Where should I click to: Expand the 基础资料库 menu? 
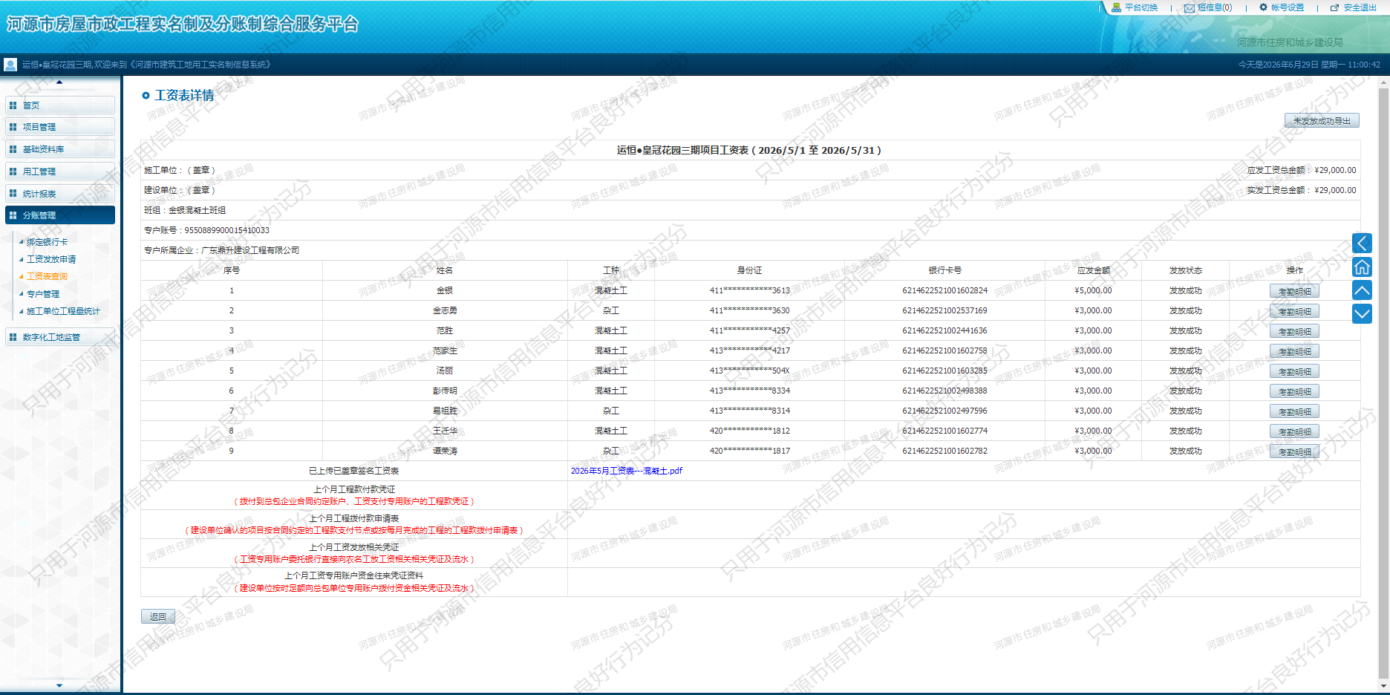point(60,149)
